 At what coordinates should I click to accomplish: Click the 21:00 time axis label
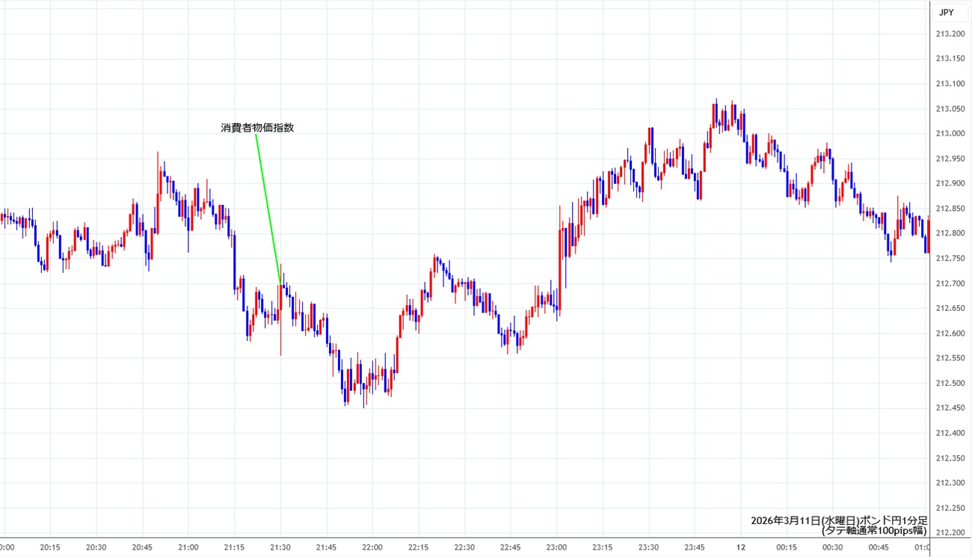click(x=188, y=547)
